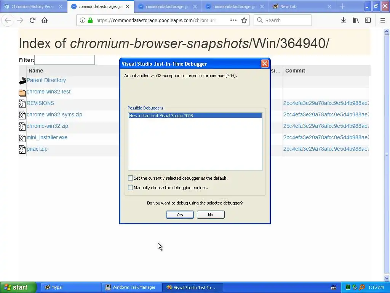Download chrome-win32-syms.zip link
The width and height of the screenshot is (390, 293).
pos(54,114)
